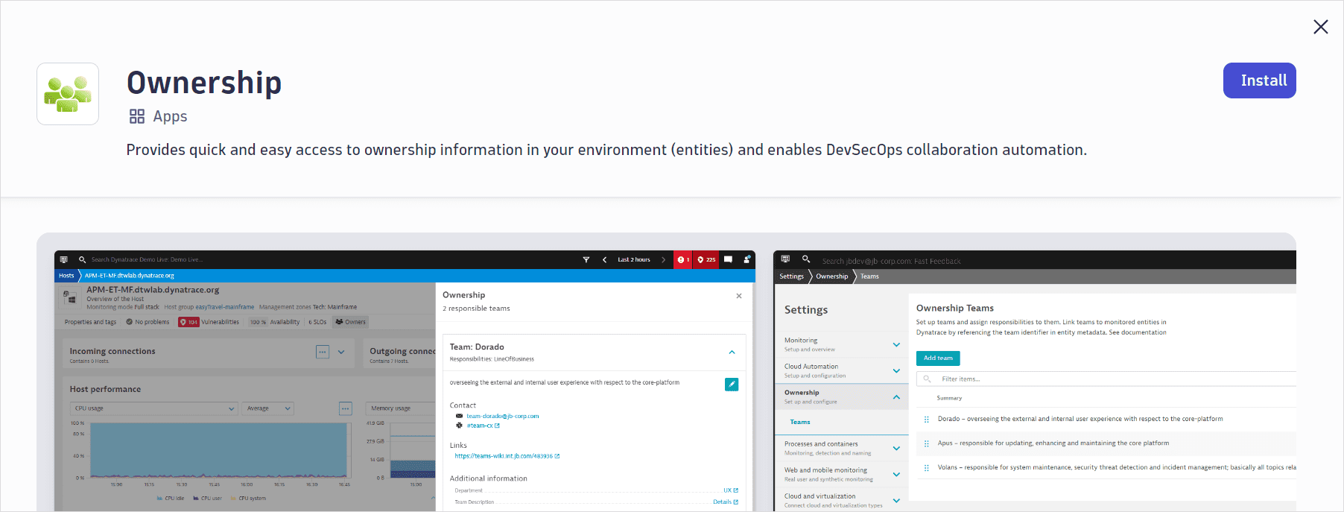
Task: Click the Ownership breadcrumb
Action: pyautogui.click(x=831, y=276)
